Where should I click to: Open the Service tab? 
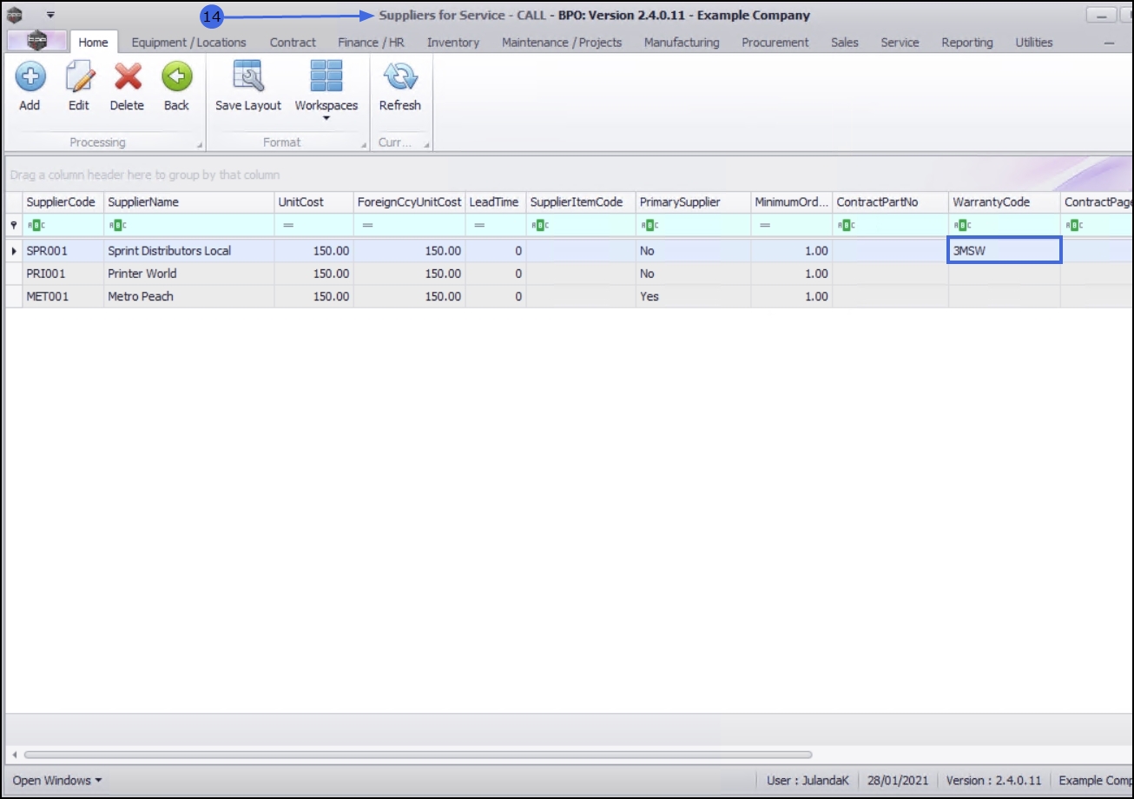(x=900, y=42)
